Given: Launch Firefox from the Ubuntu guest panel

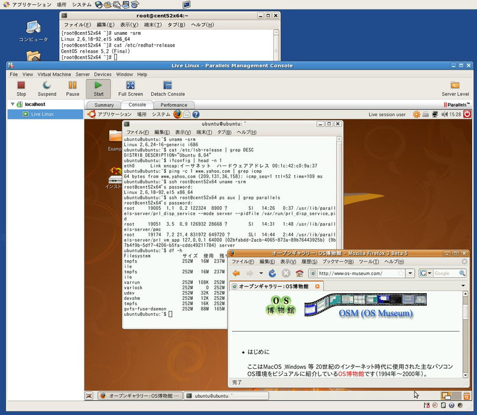Looking at the screenshot, I should coord(177,114).
